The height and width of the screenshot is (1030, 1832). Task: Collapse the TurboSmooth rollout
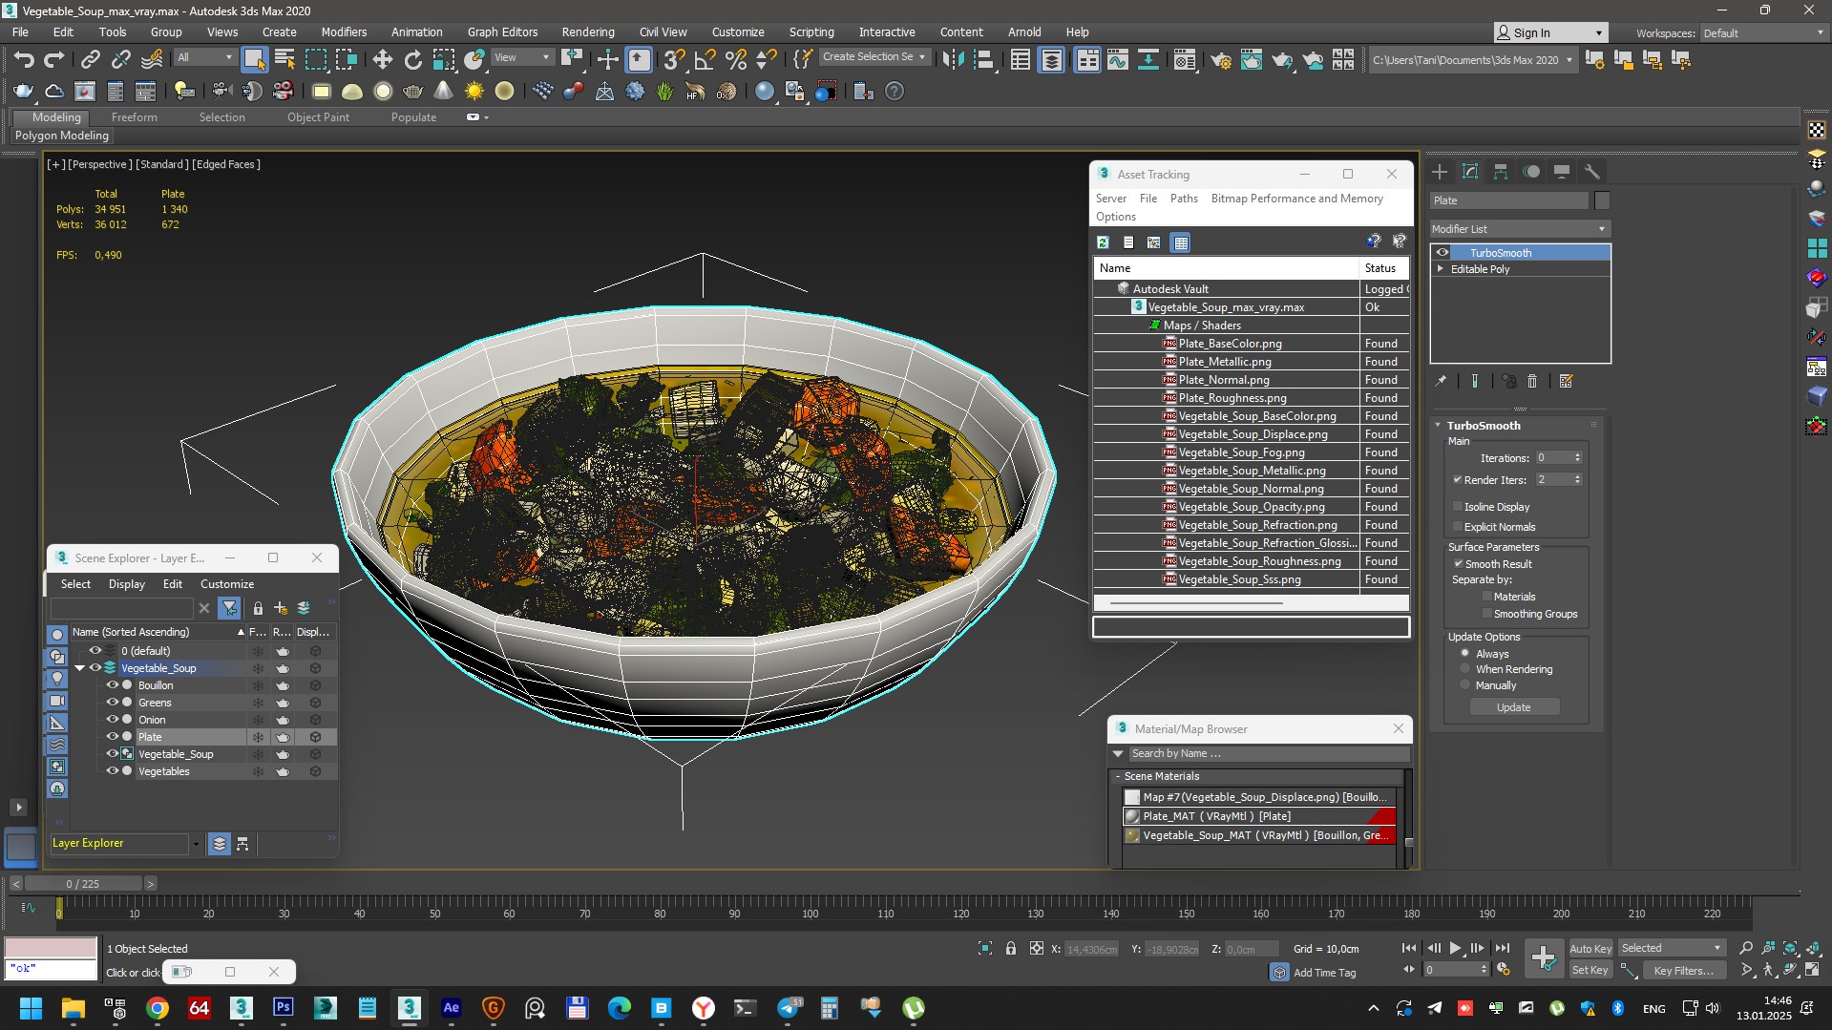tap(1439, 426)
